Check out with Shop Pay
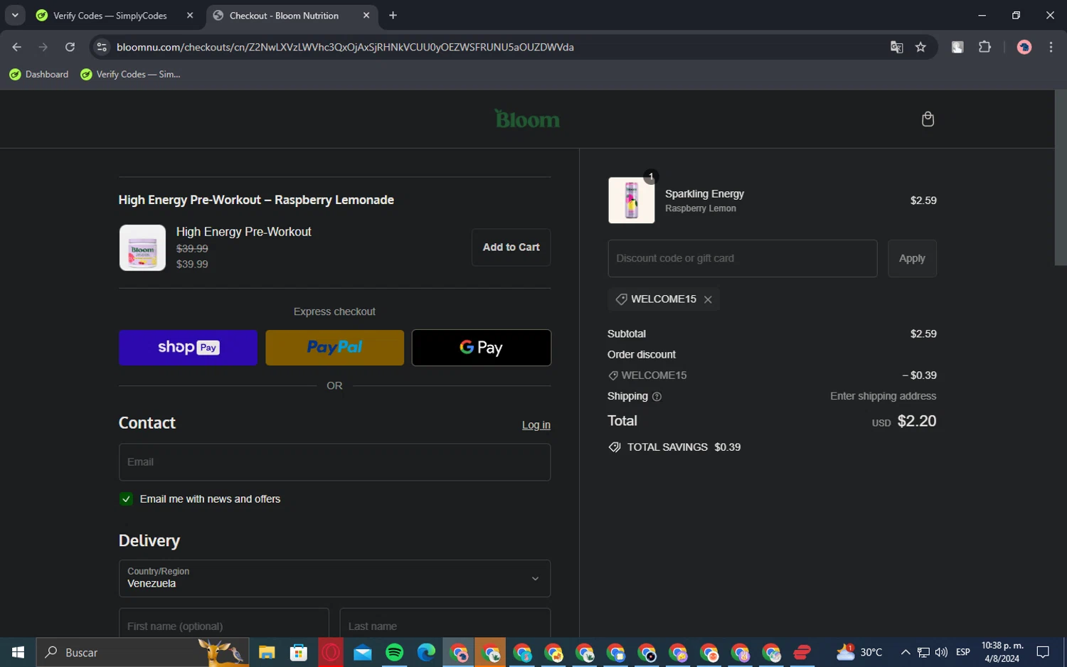Screen dimensions: 1067x667 coord(188,348)
